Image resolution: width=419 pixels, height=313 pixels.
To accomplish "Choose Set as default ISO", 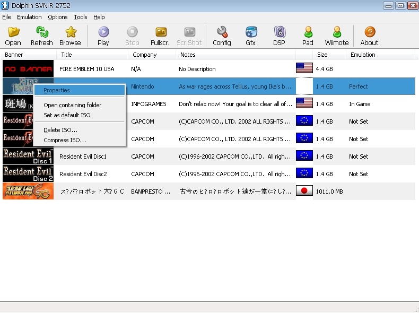I will pos(67,115).
